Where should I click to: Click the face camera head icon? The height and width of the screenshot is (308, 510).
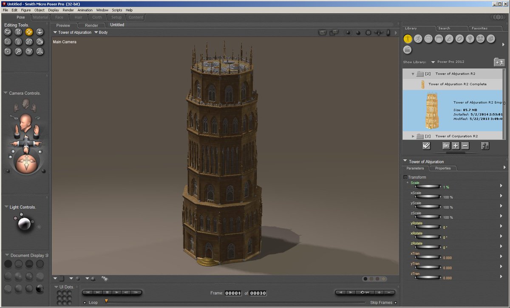click(x=26, y=104)
